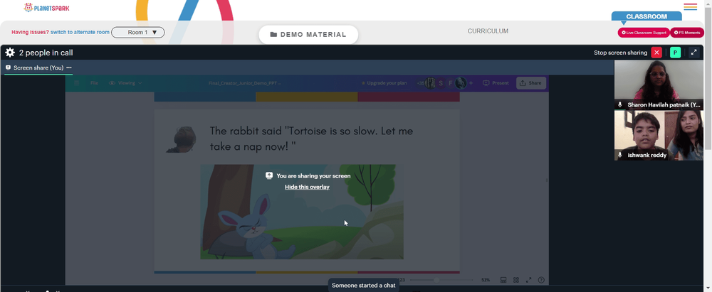This screenshot has width=712, height=292.
Task: Click Upgrade your plan in Canva
Action: pos(384,83)
